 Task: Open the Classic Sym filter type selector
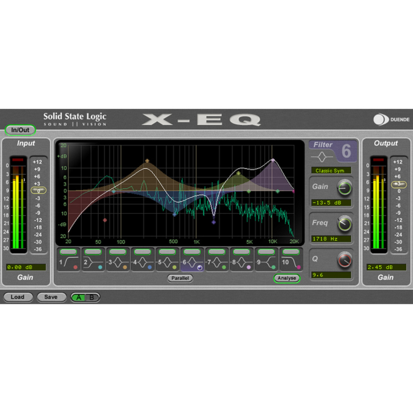tap(331, 170)
